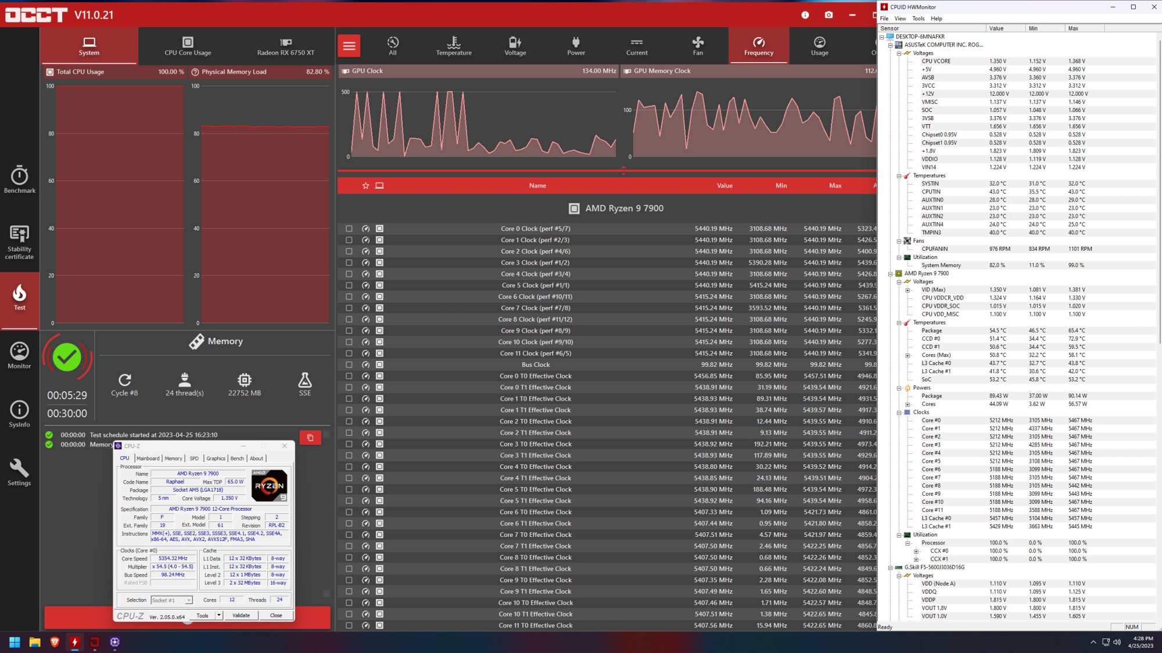Show Usage sensors category
Image resolution: width=1162 pixels, height=653 pixels.
click(x=820, y=46)
